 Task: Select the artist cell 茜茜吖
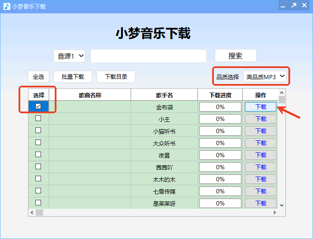coord(164,167)
